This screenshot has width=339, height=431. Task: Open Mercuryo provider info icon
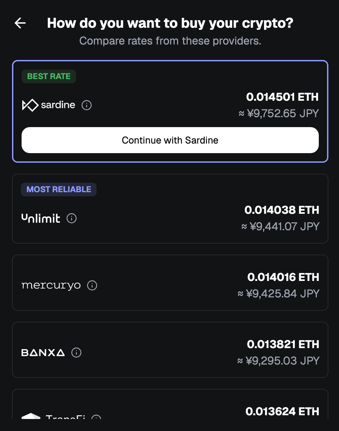point(92,285)
